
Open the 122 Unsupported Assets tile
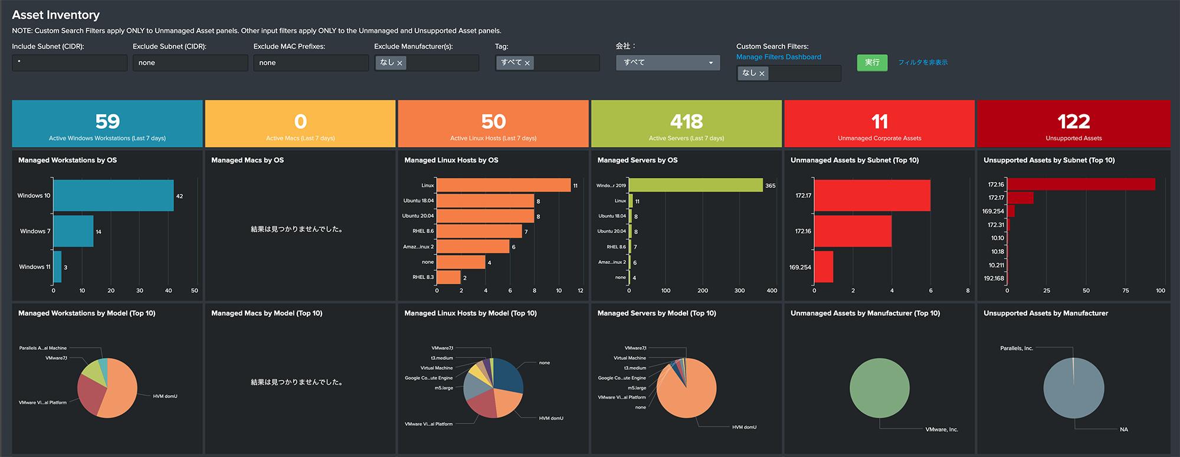[1074, 124]
